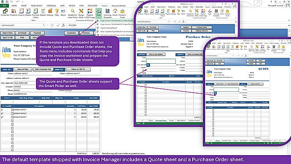Open the FILE ribbon tab
The image size is (291, 164).
[x=4, y=6]
